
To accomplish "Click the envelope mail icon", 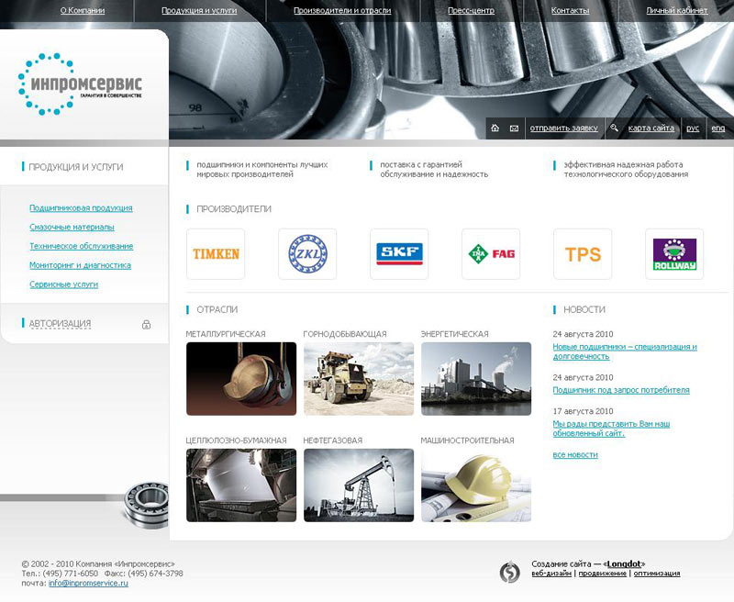I will (x=514, y=128).
